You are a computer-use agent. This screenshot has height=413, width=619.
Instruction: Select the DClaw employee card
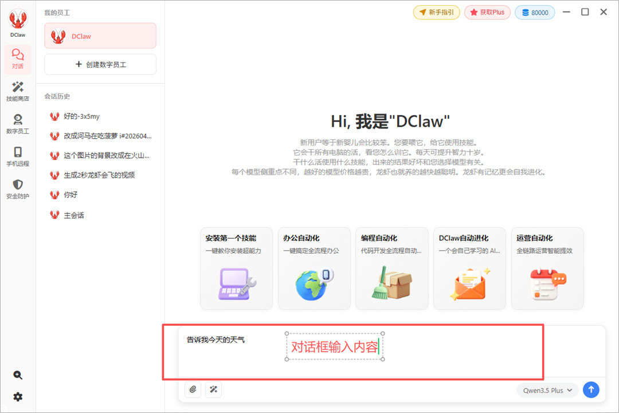[100, 36]
